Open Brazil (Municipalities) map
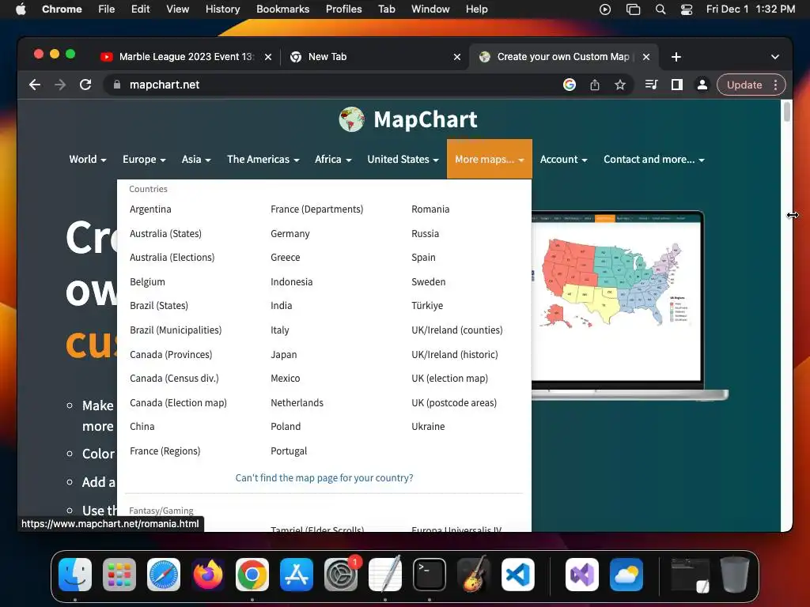 click(x=176, y=330)
